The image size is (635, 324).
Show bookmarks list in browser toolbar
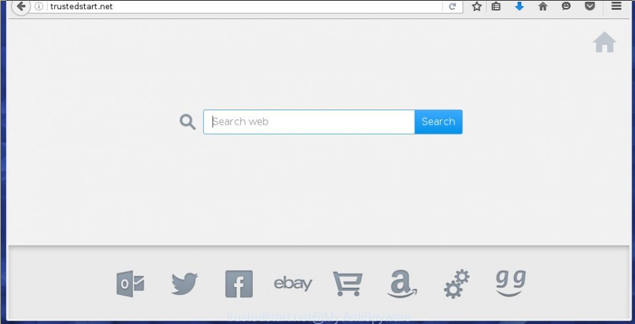click(x=496, y=6)
